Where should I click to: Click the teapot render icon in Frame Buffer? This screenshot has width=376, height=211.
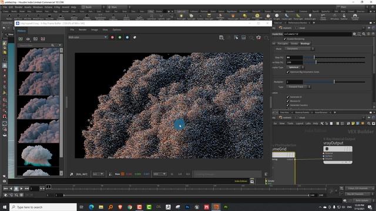tap(258, 38)
